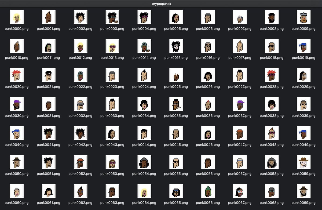This screenshot has width=322, height=210.
Task: Click the filename punk0026.png
Action: point(208,87)
